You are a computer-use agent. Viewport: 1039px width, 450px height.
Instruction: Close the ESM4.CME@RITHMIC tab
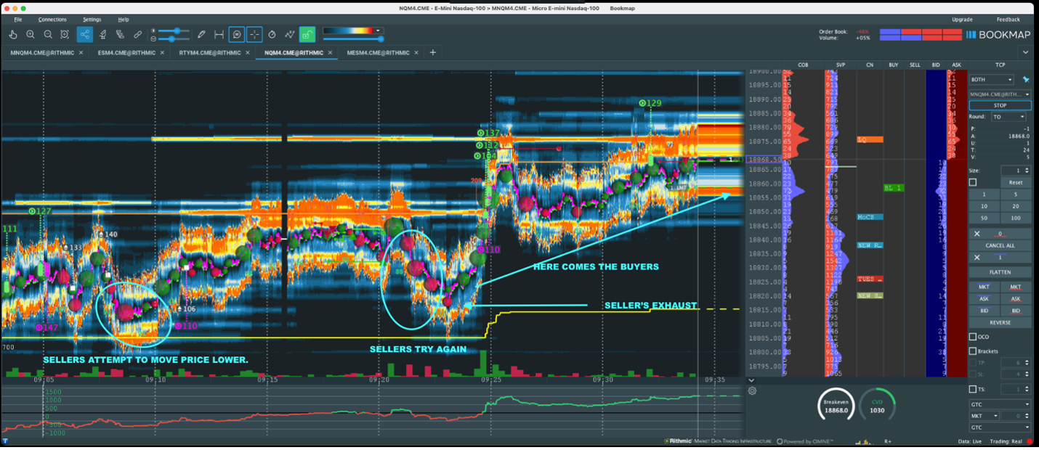click(163, 53)
